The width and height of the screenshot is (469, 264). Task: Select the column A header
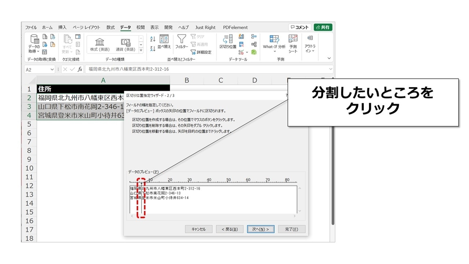103,80
